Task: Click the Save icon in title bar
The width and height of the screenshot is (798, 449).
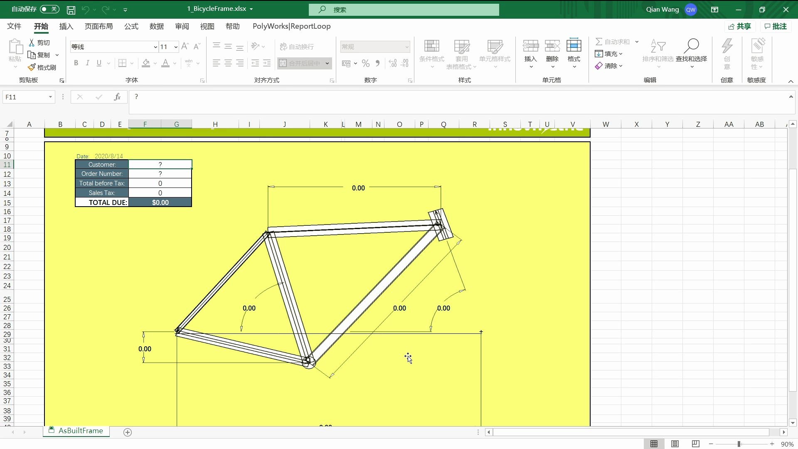Action: pos(71,10)
